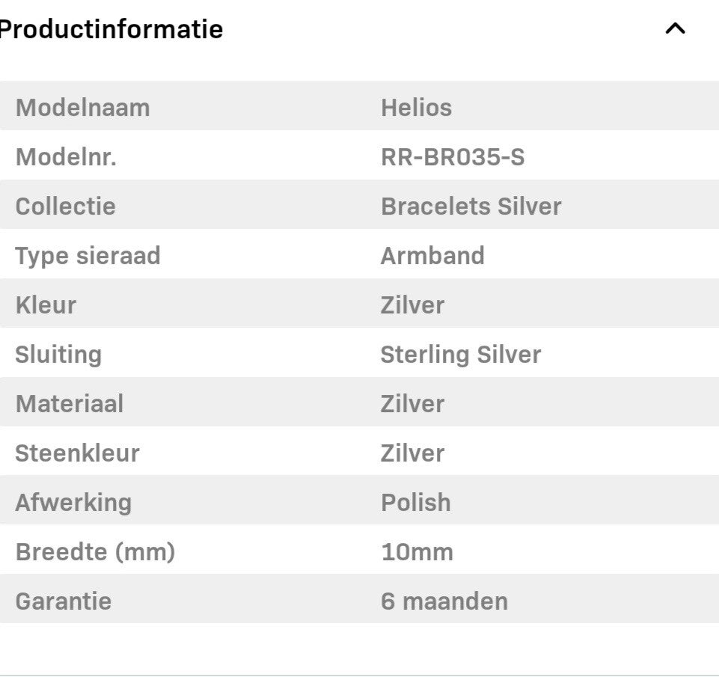
Task: Select the Modelnaam label
Action: coord(82,107)
